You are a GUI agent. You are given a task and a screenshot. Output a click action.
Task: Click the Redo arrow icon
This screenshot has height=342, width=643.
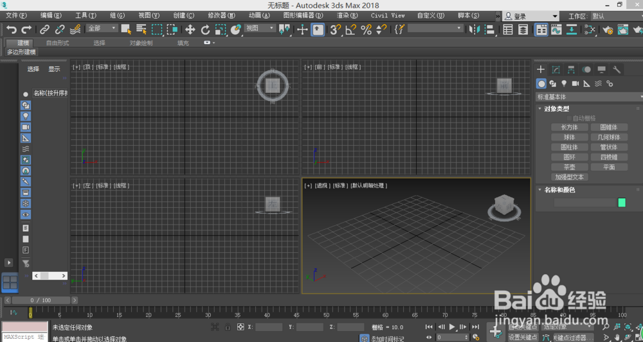pos(26,30)
